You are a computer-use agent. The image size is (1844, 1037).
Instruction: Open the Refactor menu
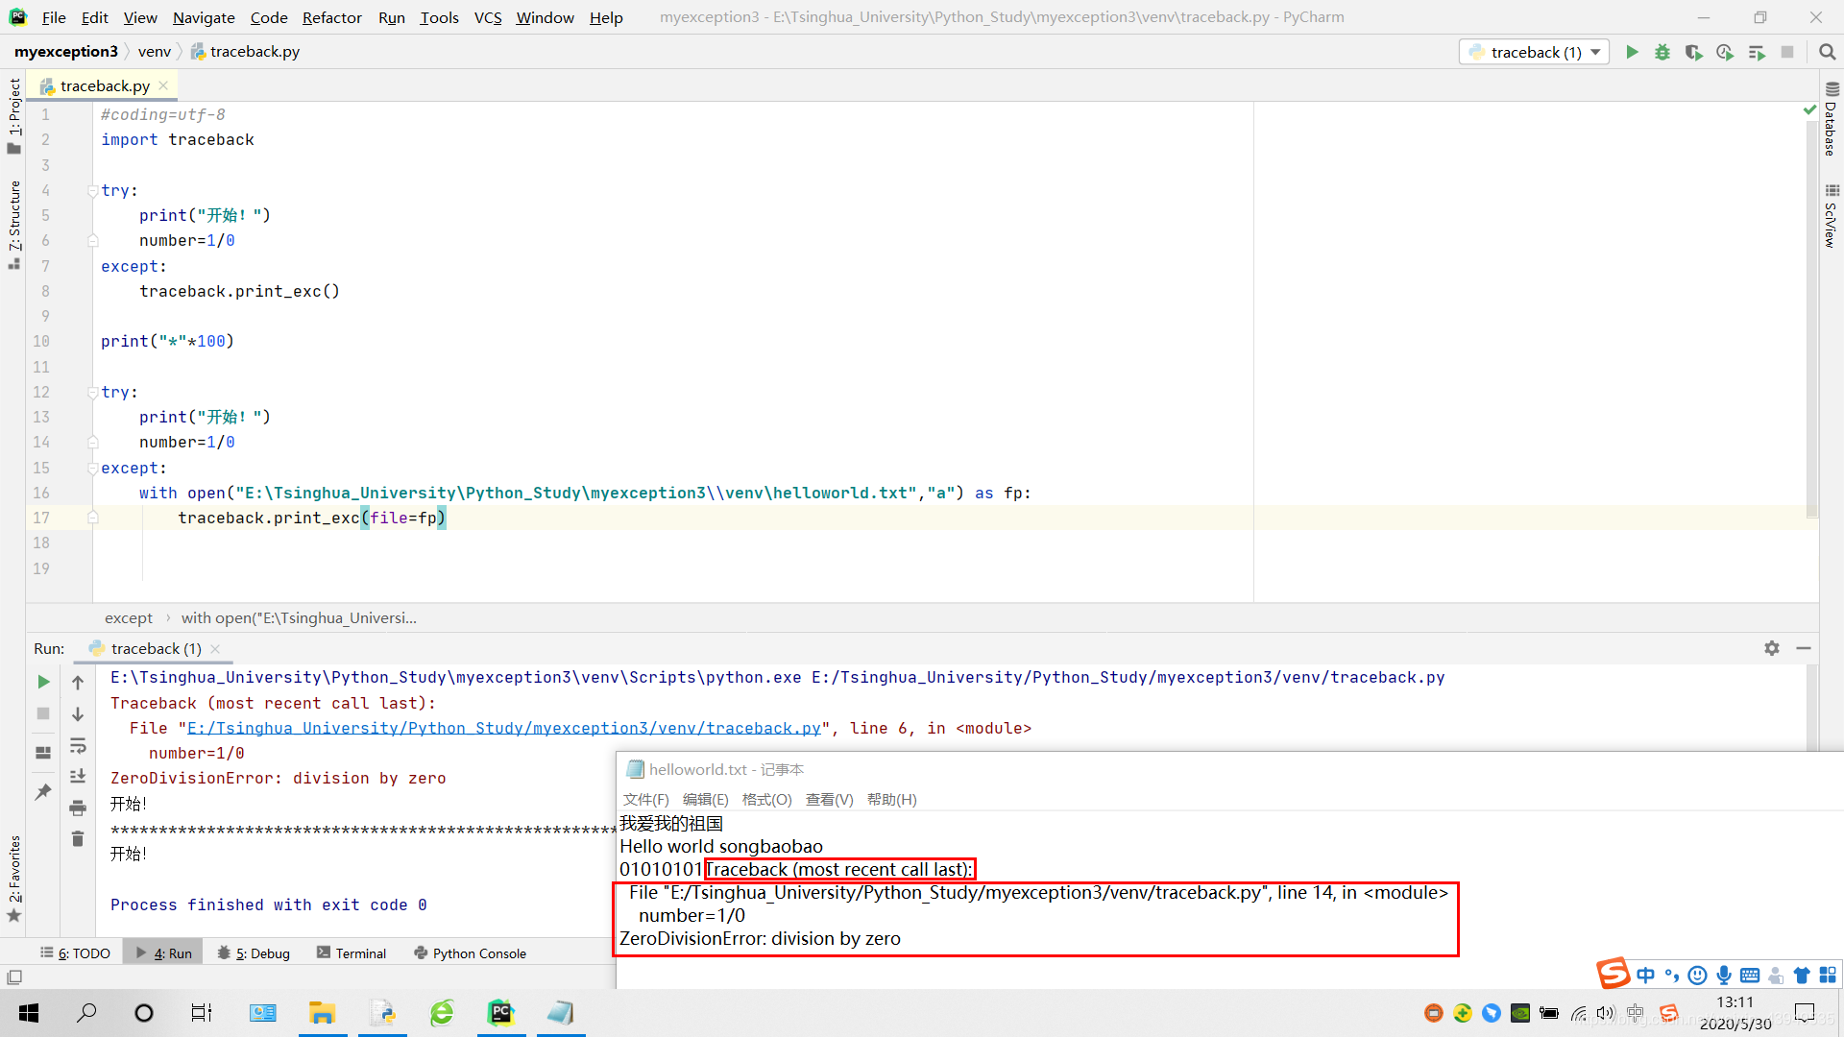tap(331, 17)
